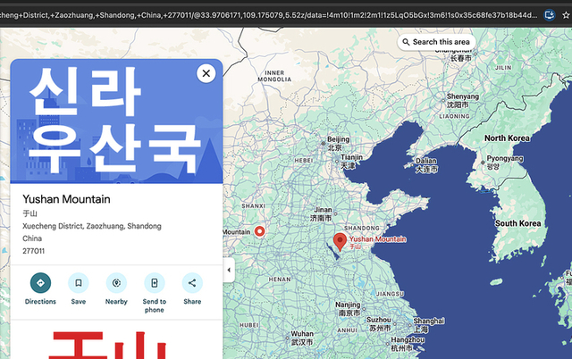572x359 pixels.
Task: Click the Hangzhou city label
Action: [x=408, y=344]
